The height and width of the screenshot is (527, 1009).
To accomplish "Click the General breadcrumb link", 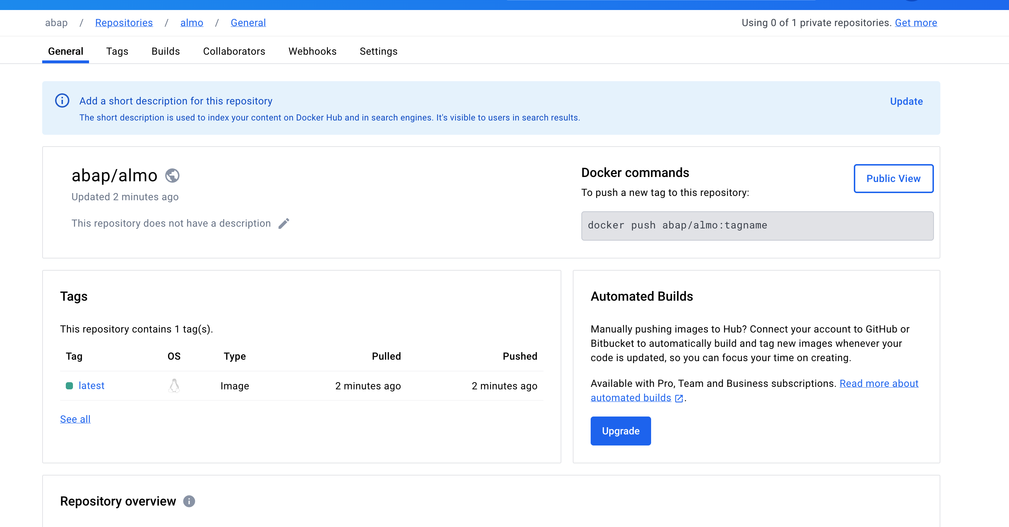I will [x=248, y=23].
